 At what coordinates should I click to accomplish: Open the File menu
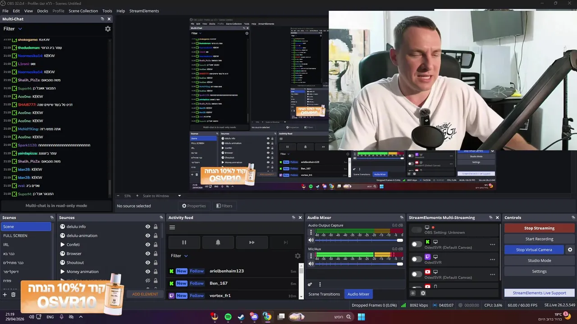[x=5, y=11]
